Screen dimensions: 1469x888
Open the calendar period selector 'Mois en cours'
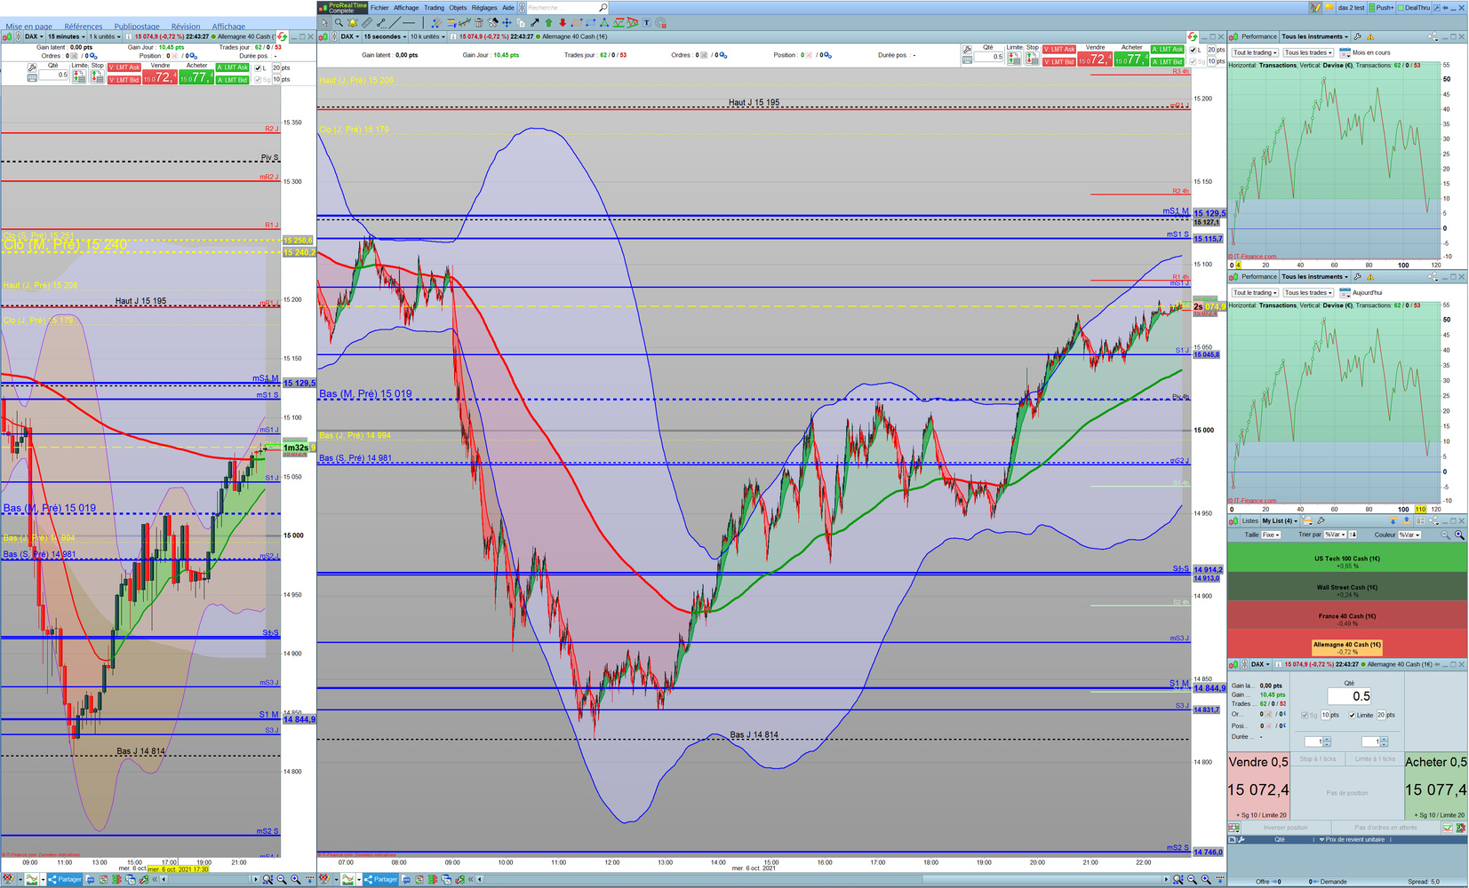(x=1365, y=52)
